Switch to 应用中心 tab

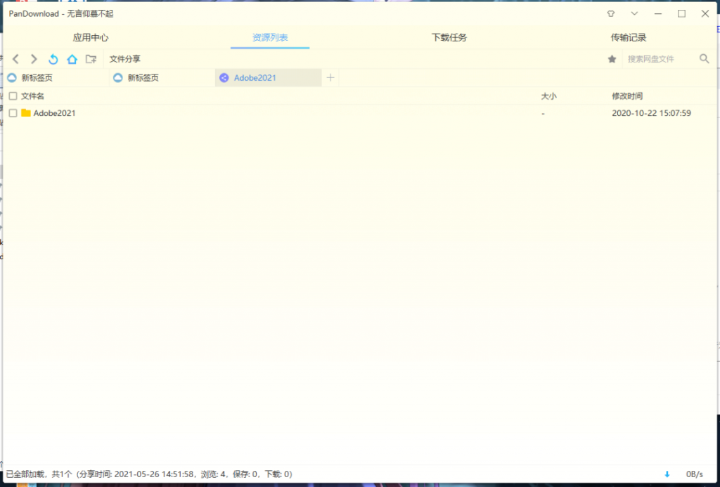coord(91,38)
